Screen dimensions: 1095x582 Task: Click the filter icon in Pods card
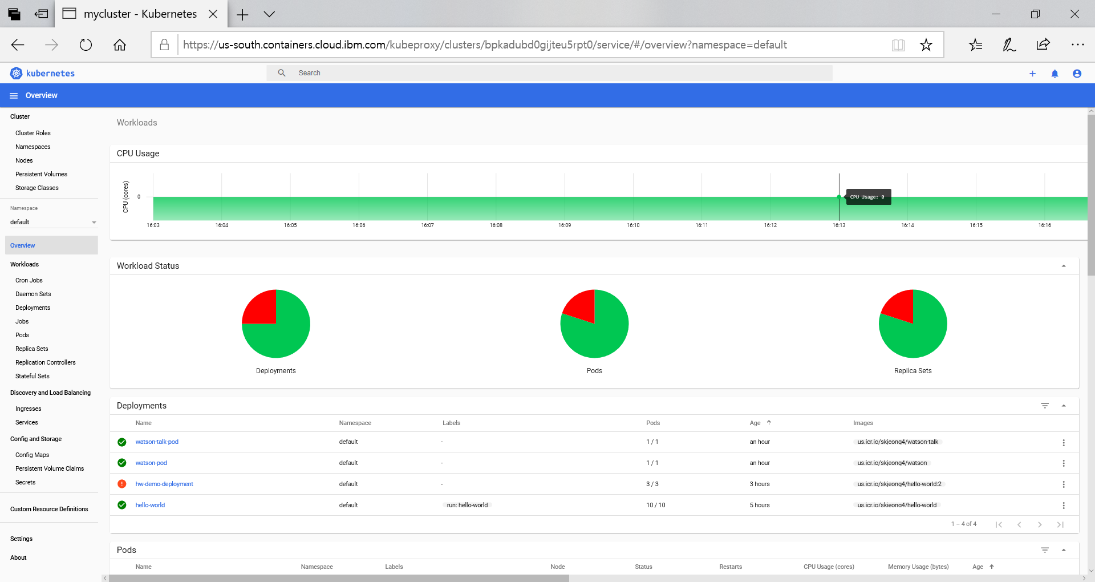(x=1045, y=550)
